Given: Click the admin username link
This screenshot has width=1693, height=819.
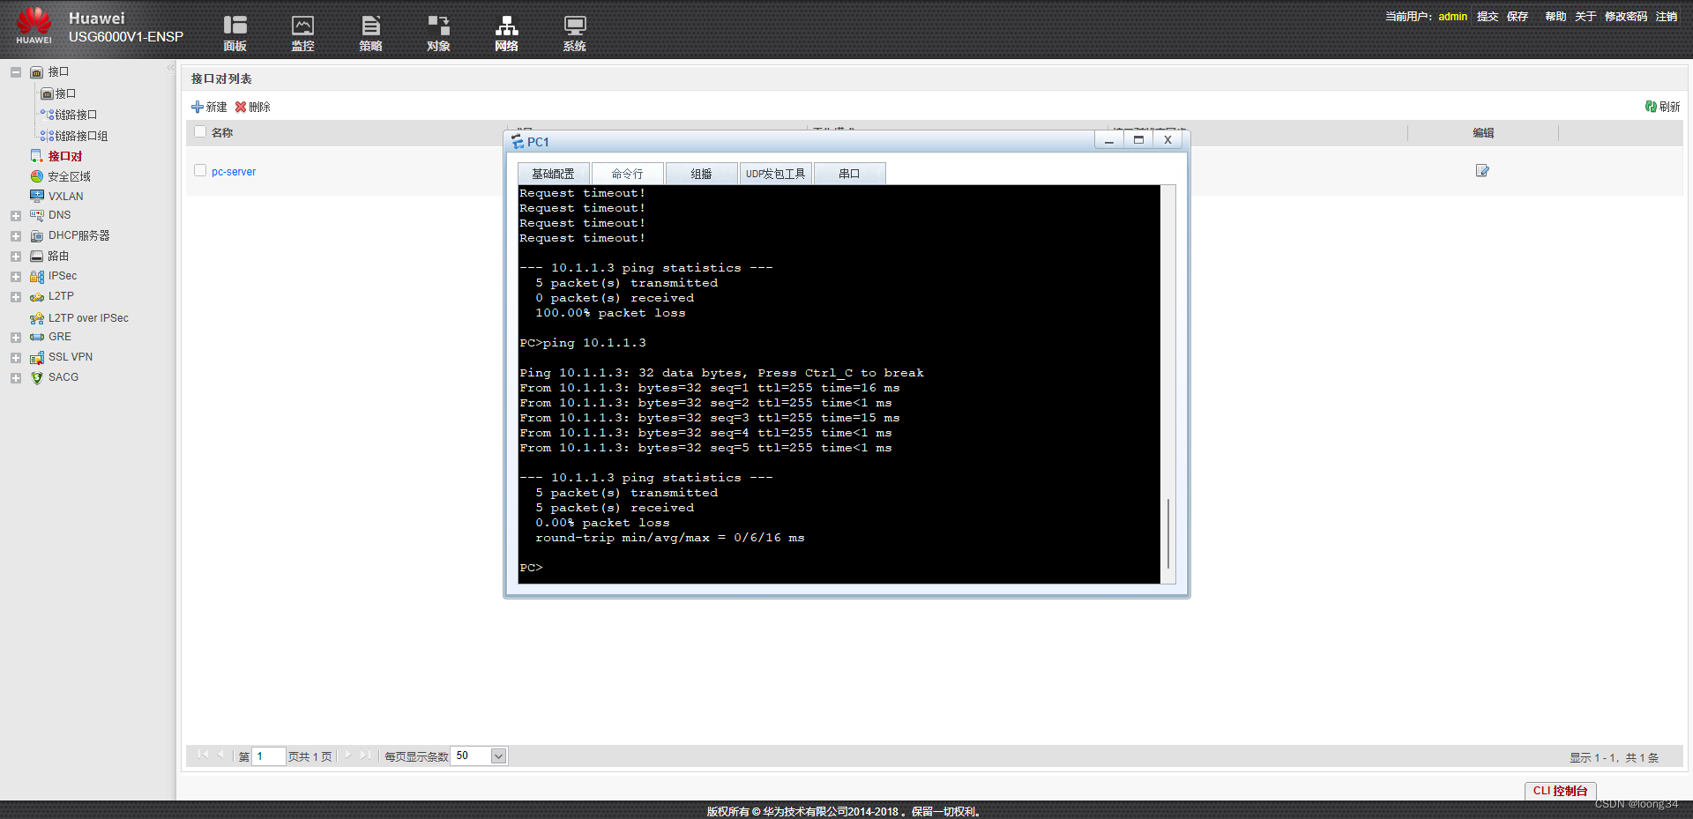Looking at the screenshot, I should pos(1452,17).
